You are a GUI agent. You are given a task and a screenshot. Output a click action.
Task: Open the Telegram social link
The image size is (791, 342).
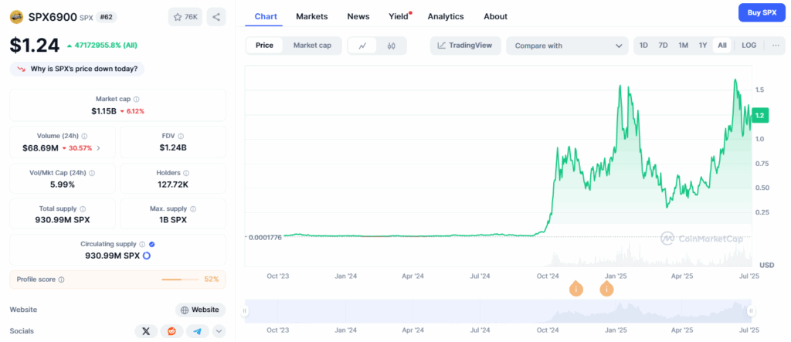198,331
